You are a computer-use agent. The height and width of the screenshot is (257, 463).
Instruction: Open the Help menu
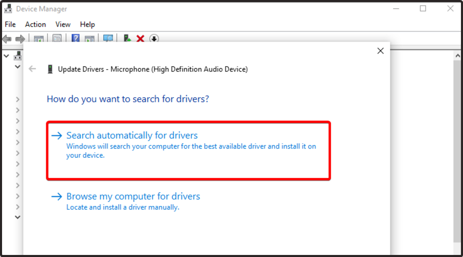[87, 25]
